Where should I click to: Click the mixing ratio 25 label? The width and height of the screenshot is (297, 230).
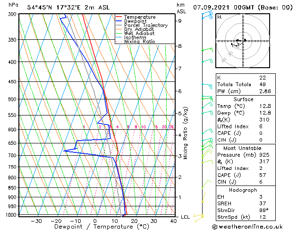coord(171,127)
